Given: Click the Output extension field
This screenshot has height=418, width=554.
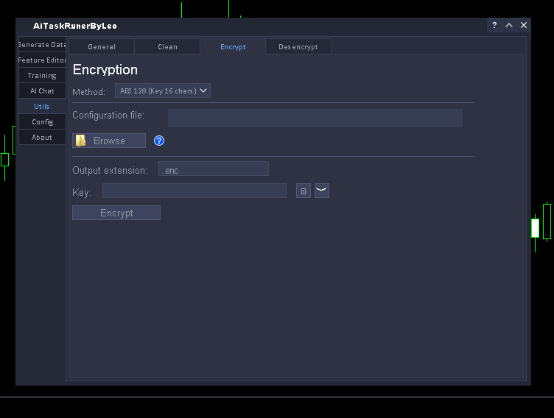Looking at the screenshot, I should (x=213, y=169).
